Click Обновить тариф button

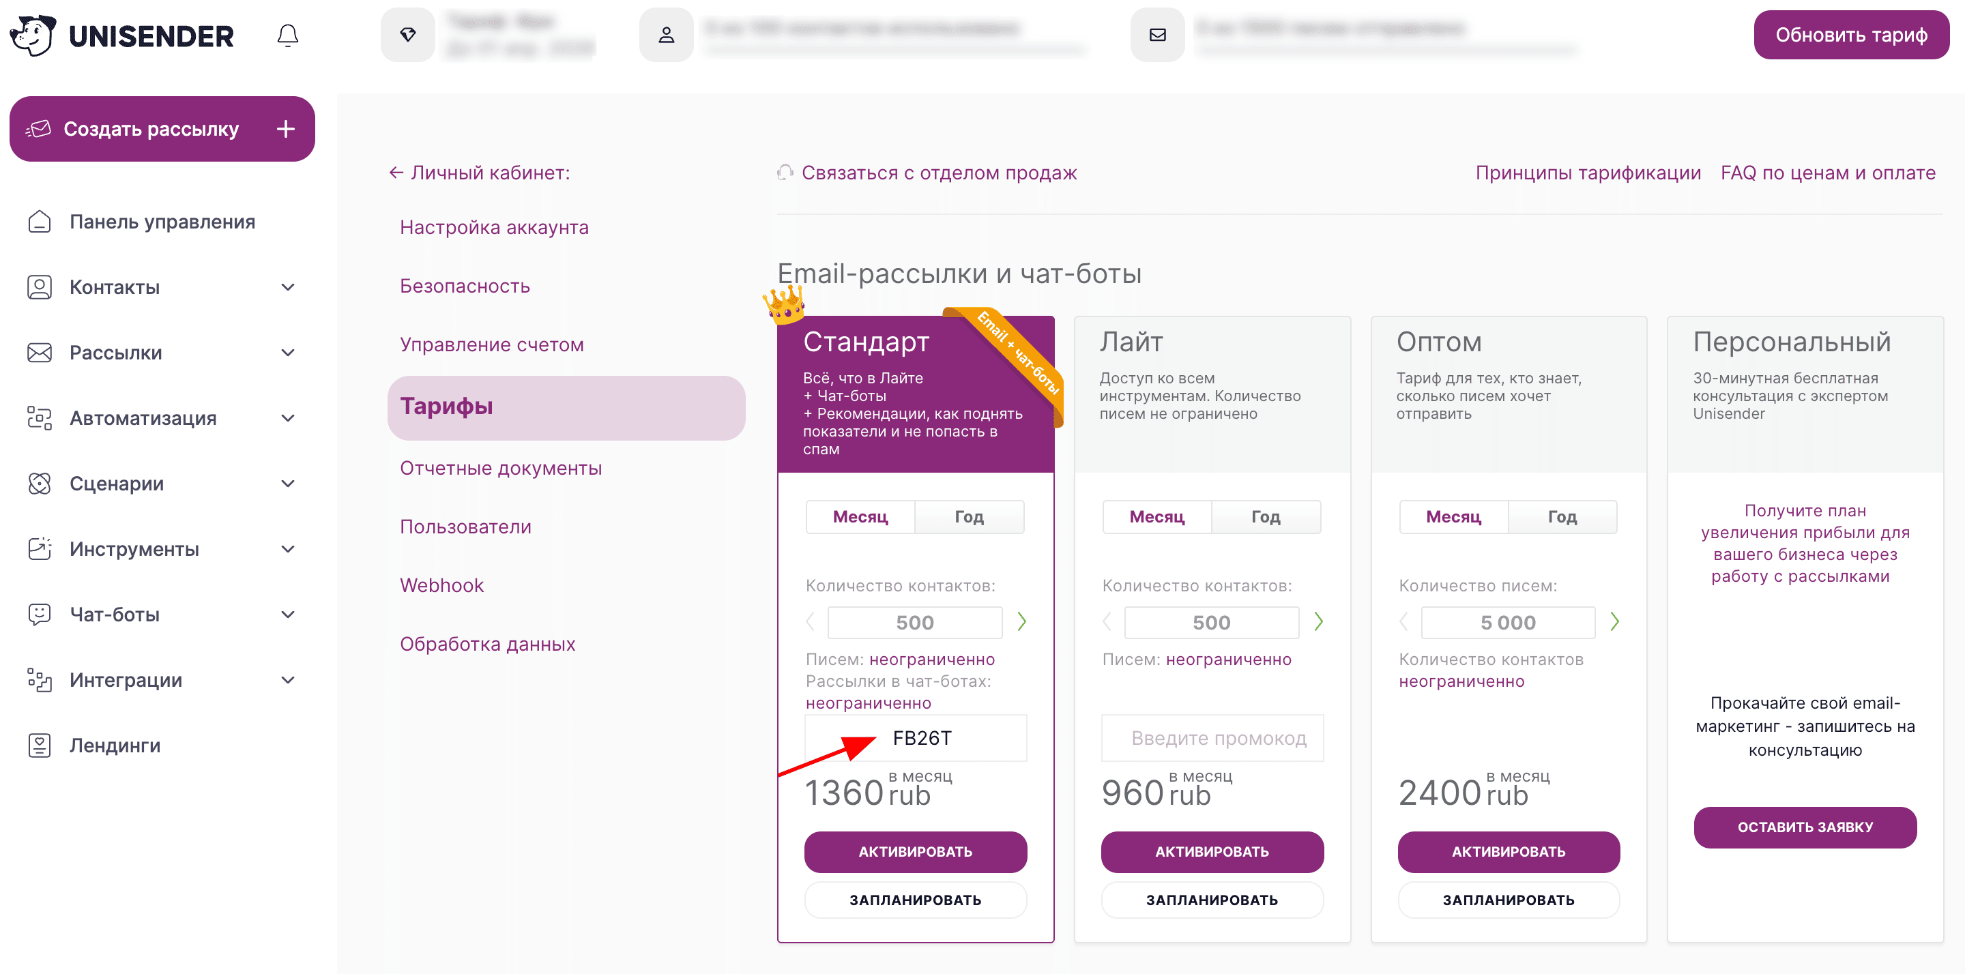click(1850, 35)
